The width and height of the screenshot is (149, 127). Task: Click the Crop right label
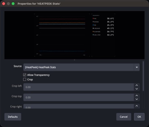coord(16,107)
